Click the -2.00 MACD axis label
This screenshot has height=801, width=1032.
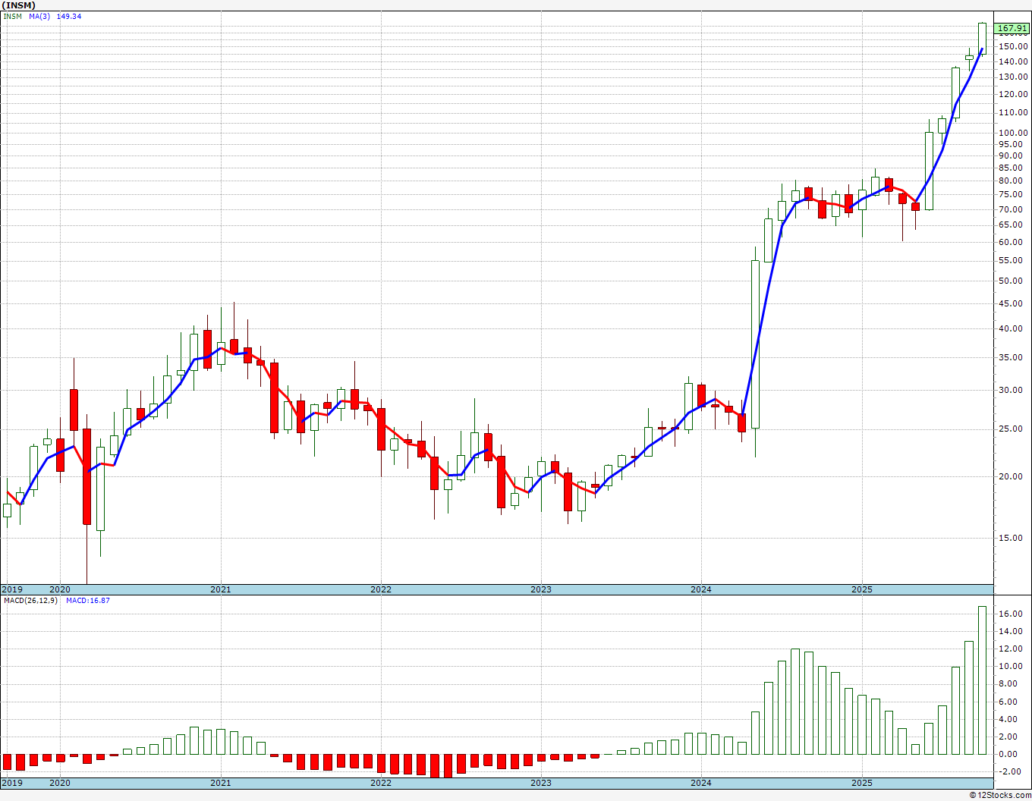point(1011,771)
